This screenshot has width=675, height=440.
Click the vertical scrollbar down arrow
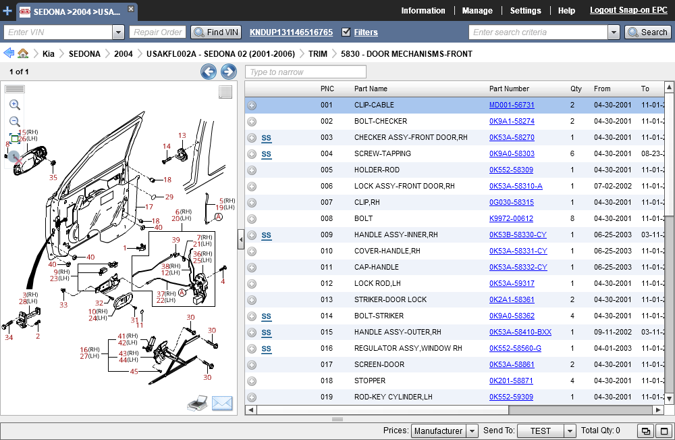[x=669, y=399]
